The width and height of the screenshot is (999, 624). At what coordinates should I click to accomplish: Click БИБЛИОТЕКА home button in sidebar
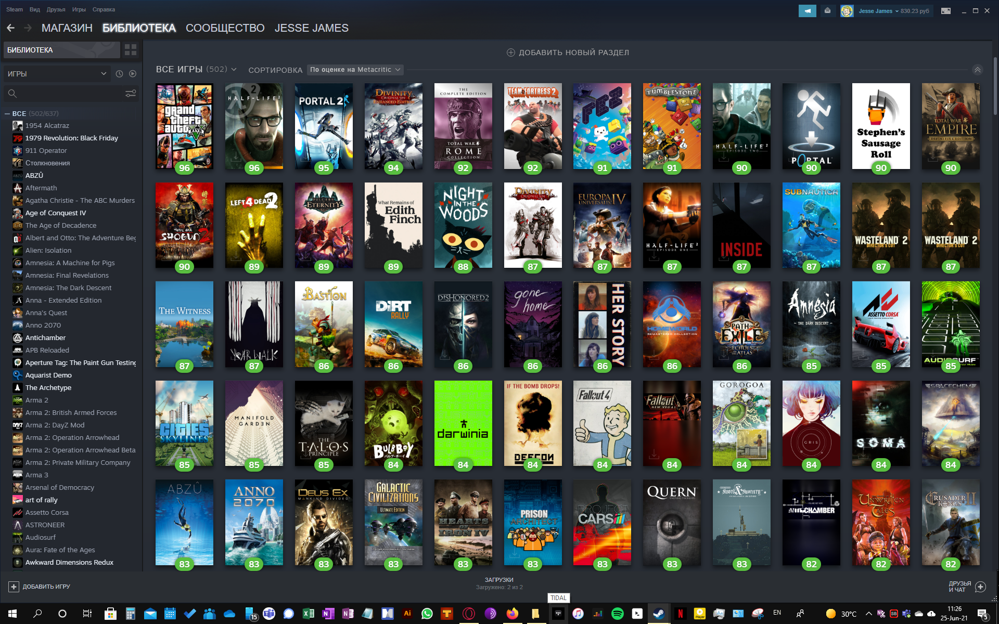(62, 50)
